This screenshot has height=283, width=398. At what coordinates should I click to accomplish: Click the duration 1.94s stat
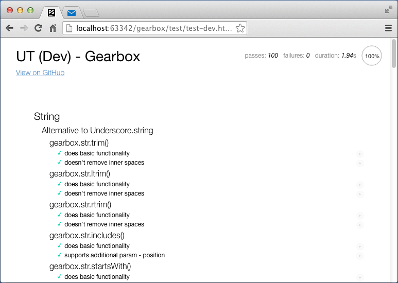click(335, 56)
